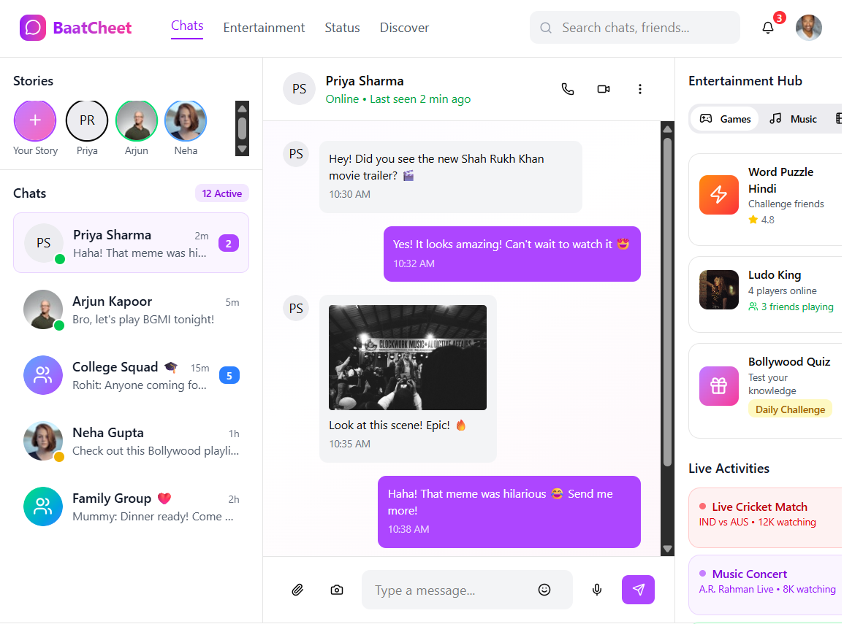Open the emoji picker smiley icon
The height and width of the screenshot is (624, 844).
544,590
